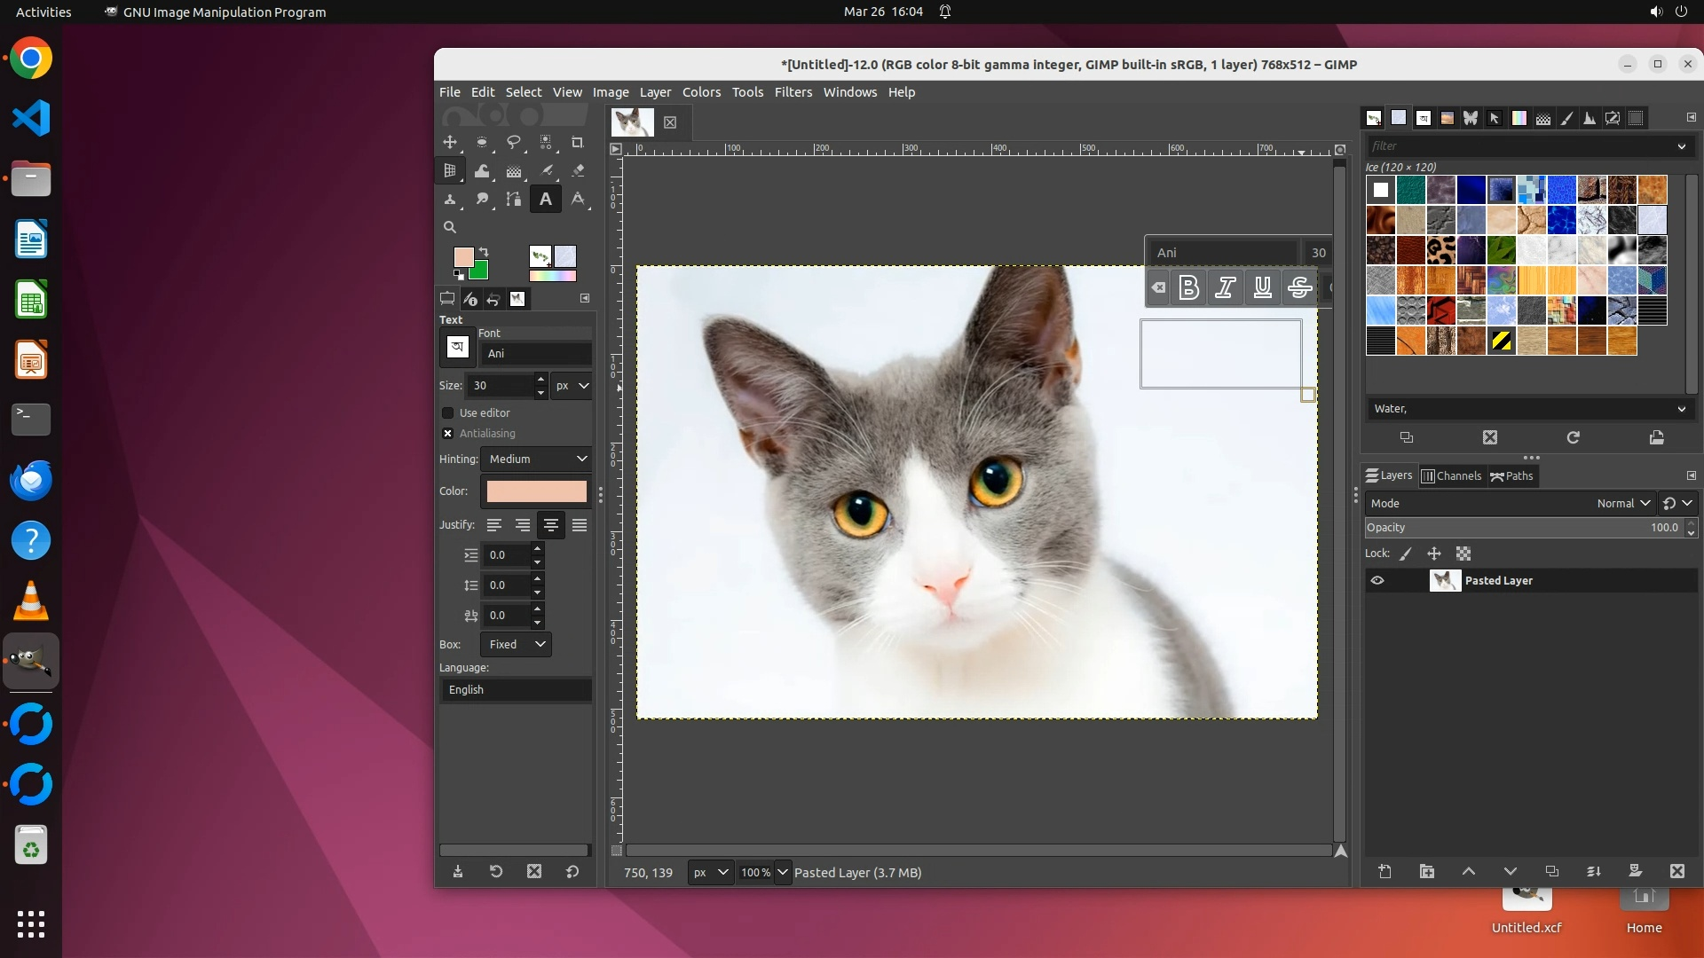Refresh the patterns list
This screenshot has width=1704, height=958.
coord(1573,437)
